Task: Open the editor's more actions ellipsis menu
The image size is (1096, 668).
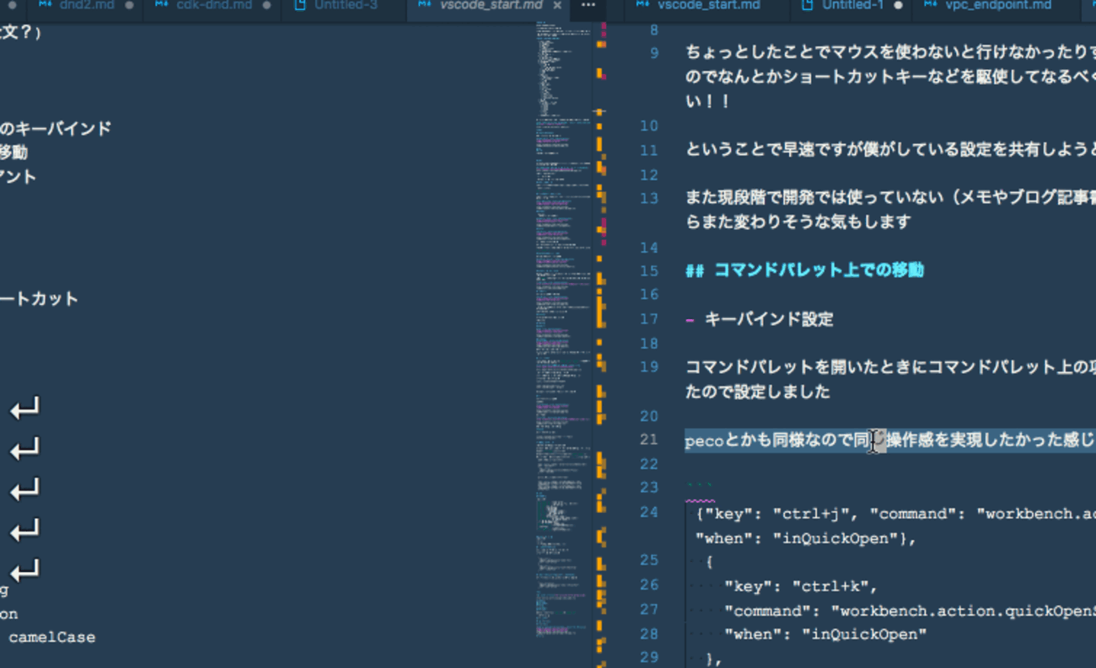Action: coord(588,5)
